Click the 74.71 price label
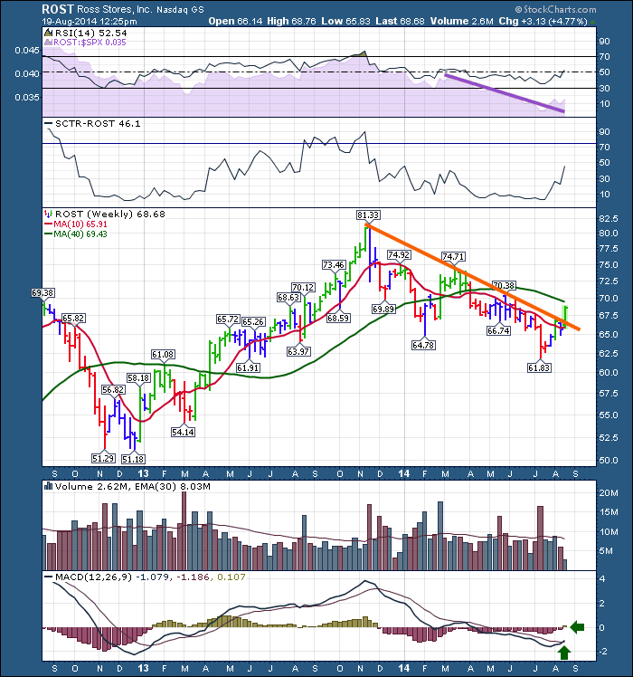The height and width of the screenshot is (677, 633). tap(453, 256)
